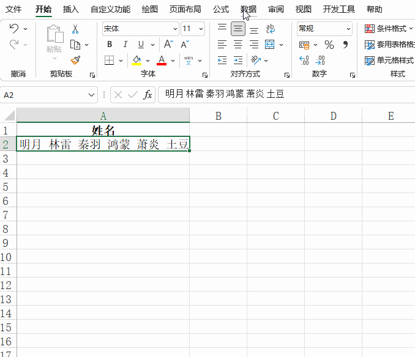The image size is (415, 357).
Task: Click the Copy icon
Action: pos(75,45)
